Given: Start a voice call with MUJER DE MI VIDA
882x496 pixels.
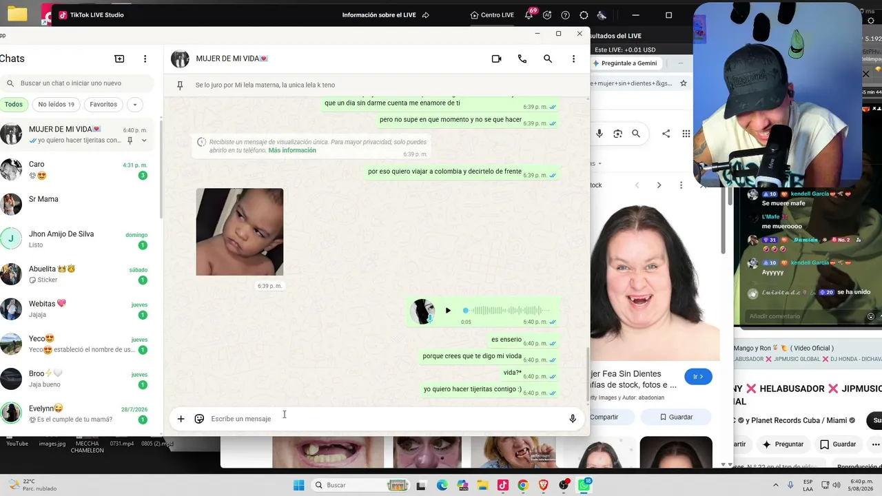Looking at the screenshot, I should click(522, 59).
